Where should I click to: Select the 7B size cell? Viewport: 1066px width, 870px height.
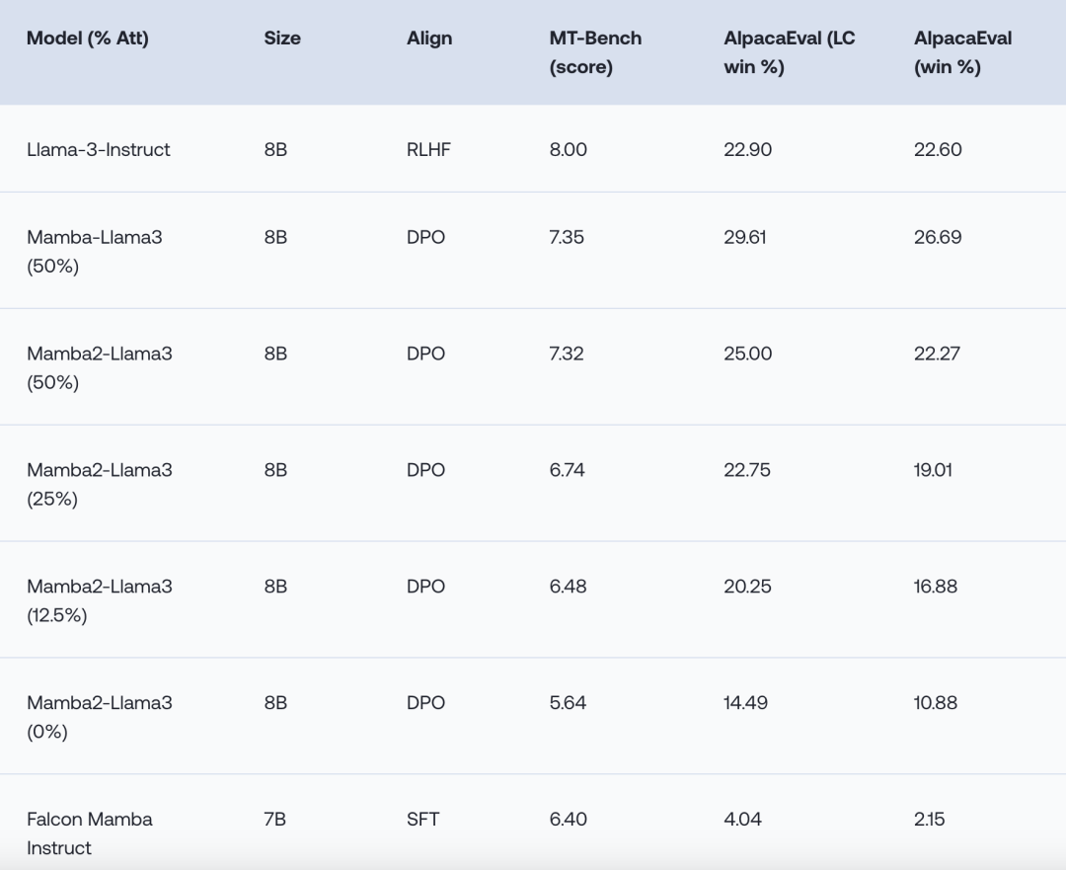pos(275,819)
